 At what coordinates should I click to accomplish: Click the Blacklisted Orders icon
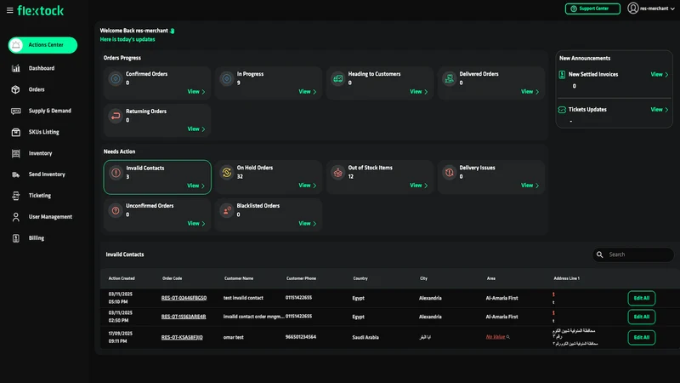tap(226, 210)
